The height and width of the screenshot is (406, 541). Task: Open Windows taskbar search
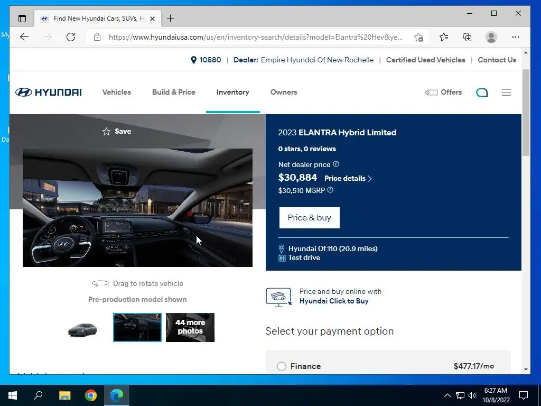[38, 395]
